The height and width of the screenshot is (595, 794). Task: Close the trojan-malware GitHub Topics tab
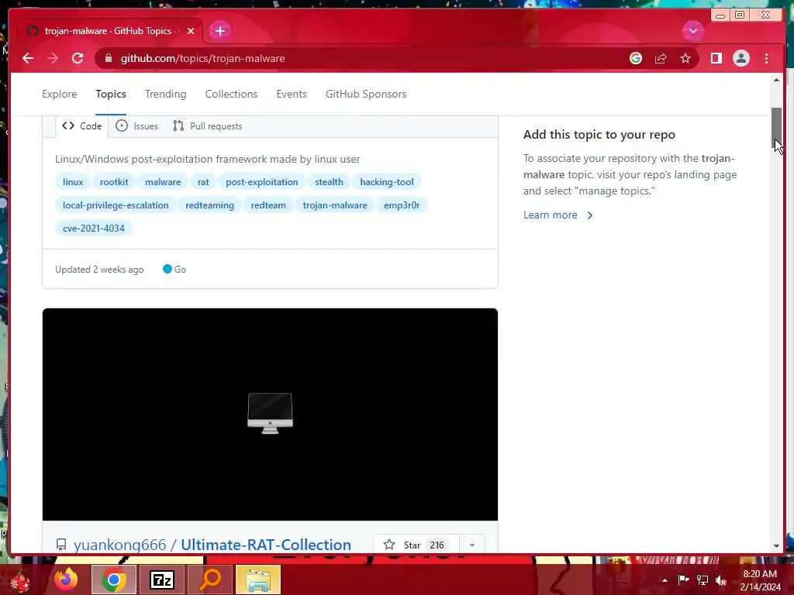point(191,31)
